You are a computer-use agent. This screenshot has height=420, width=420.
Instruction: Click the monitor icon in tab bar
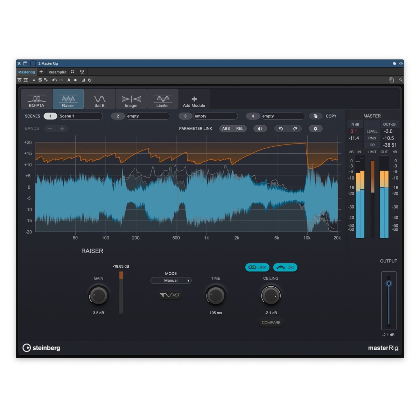click(82, 72)
